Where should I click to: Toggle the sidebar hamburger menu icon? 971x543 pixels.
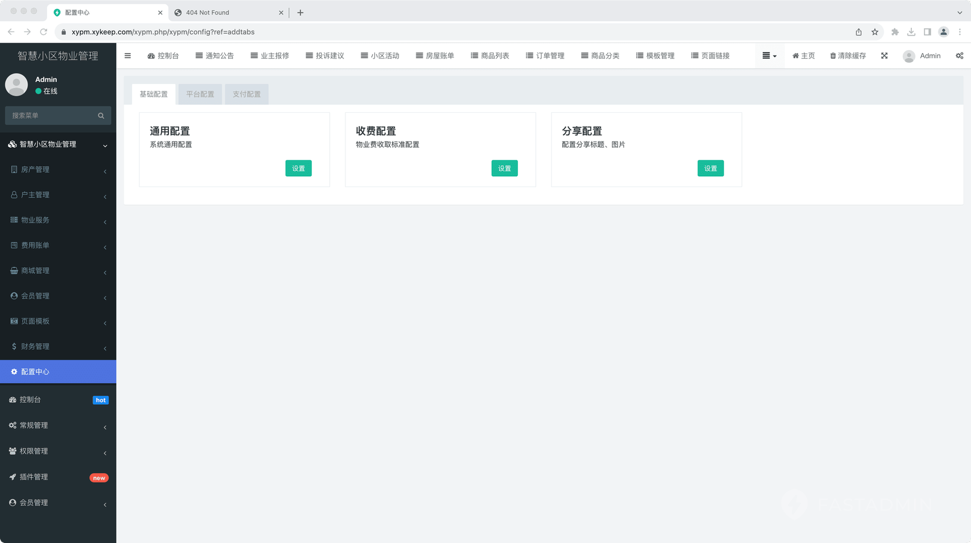tap(127, 56)
